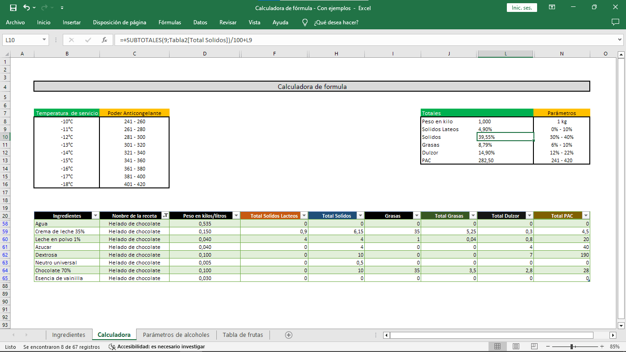The height and width of the screenshot is (352, 626).
Task: Click the Insert Function fx icon
Action: click(x=104, y=40)
